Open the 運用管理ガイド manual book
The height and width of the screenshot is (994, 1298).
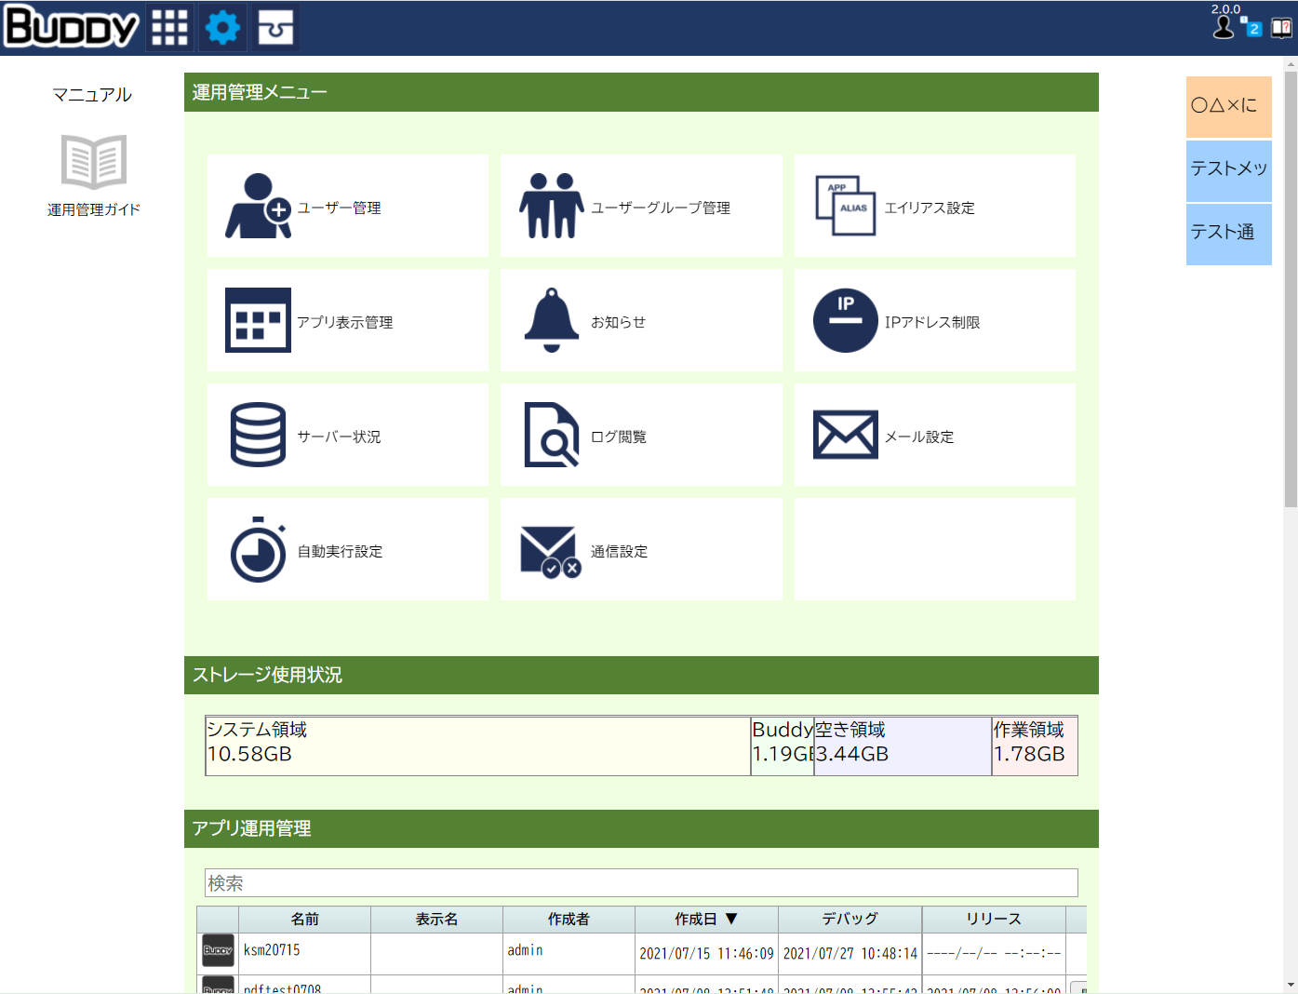(94, 162)
